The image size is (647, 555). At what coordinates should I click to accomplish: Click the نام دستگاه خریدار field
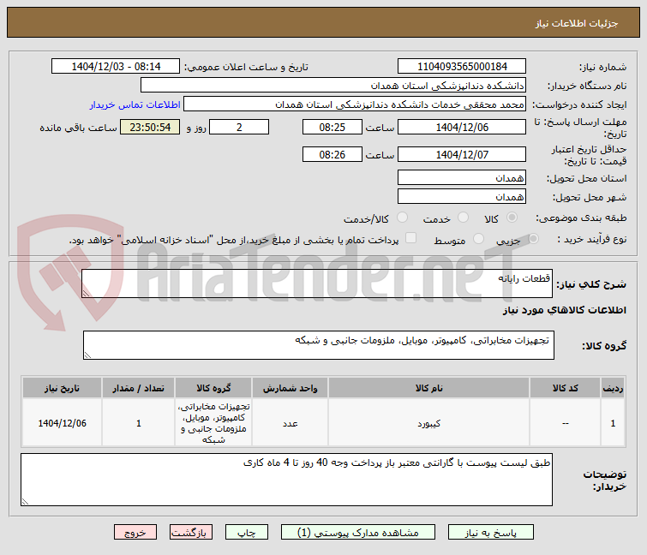pos(333,86)
